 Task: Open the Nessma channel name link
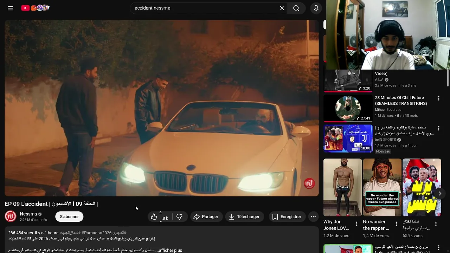28,214
